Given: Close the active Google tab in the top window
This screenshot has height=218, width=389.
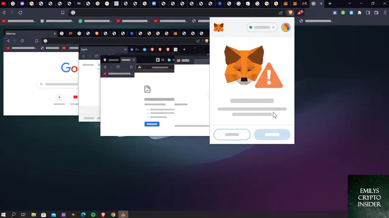Looking at the screenshot, I should click(321, 4).
